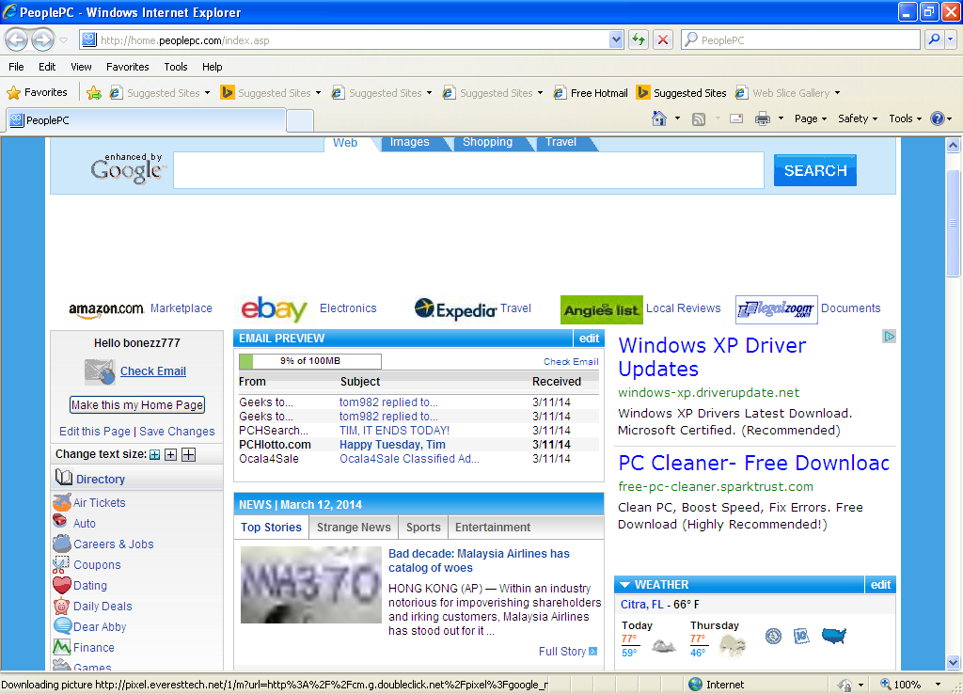Open the Edit menu in the menu bar

tap(47, 67)
